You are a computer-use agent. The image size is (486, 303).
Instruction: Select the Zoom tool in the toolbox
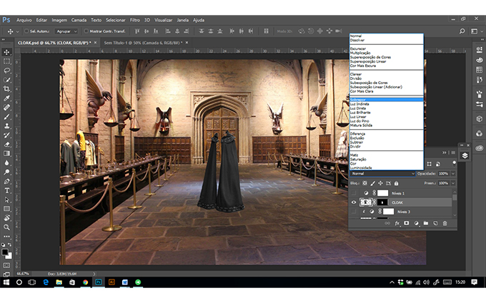[x=6, y=227]
